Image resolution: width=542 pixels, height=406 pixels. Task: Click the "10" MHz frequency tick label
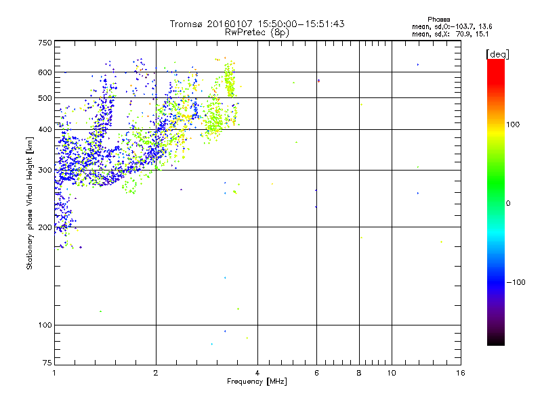[392, 373]
